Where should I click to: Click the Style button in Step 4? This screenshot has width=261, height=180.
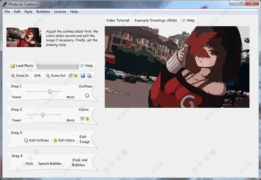[29, 163]
